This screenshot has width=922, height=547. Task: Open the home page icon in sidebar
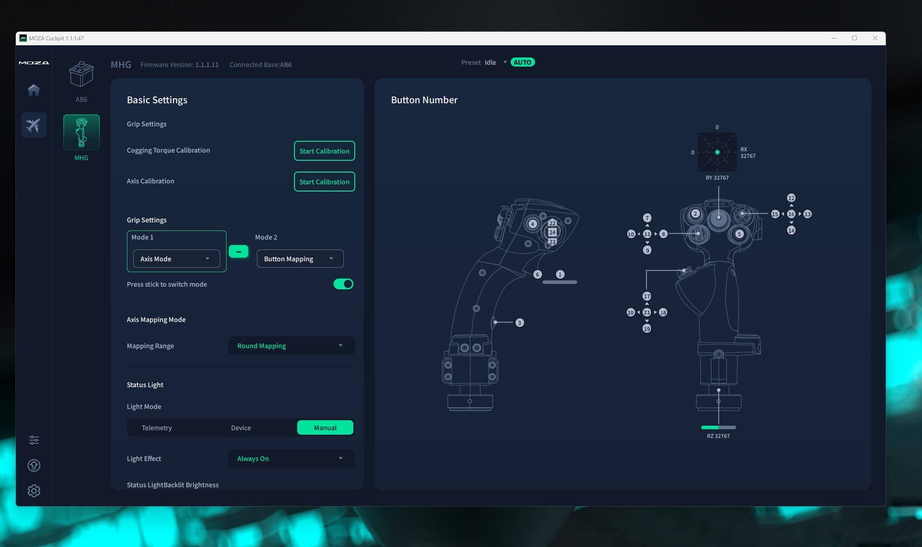[34, 90]
